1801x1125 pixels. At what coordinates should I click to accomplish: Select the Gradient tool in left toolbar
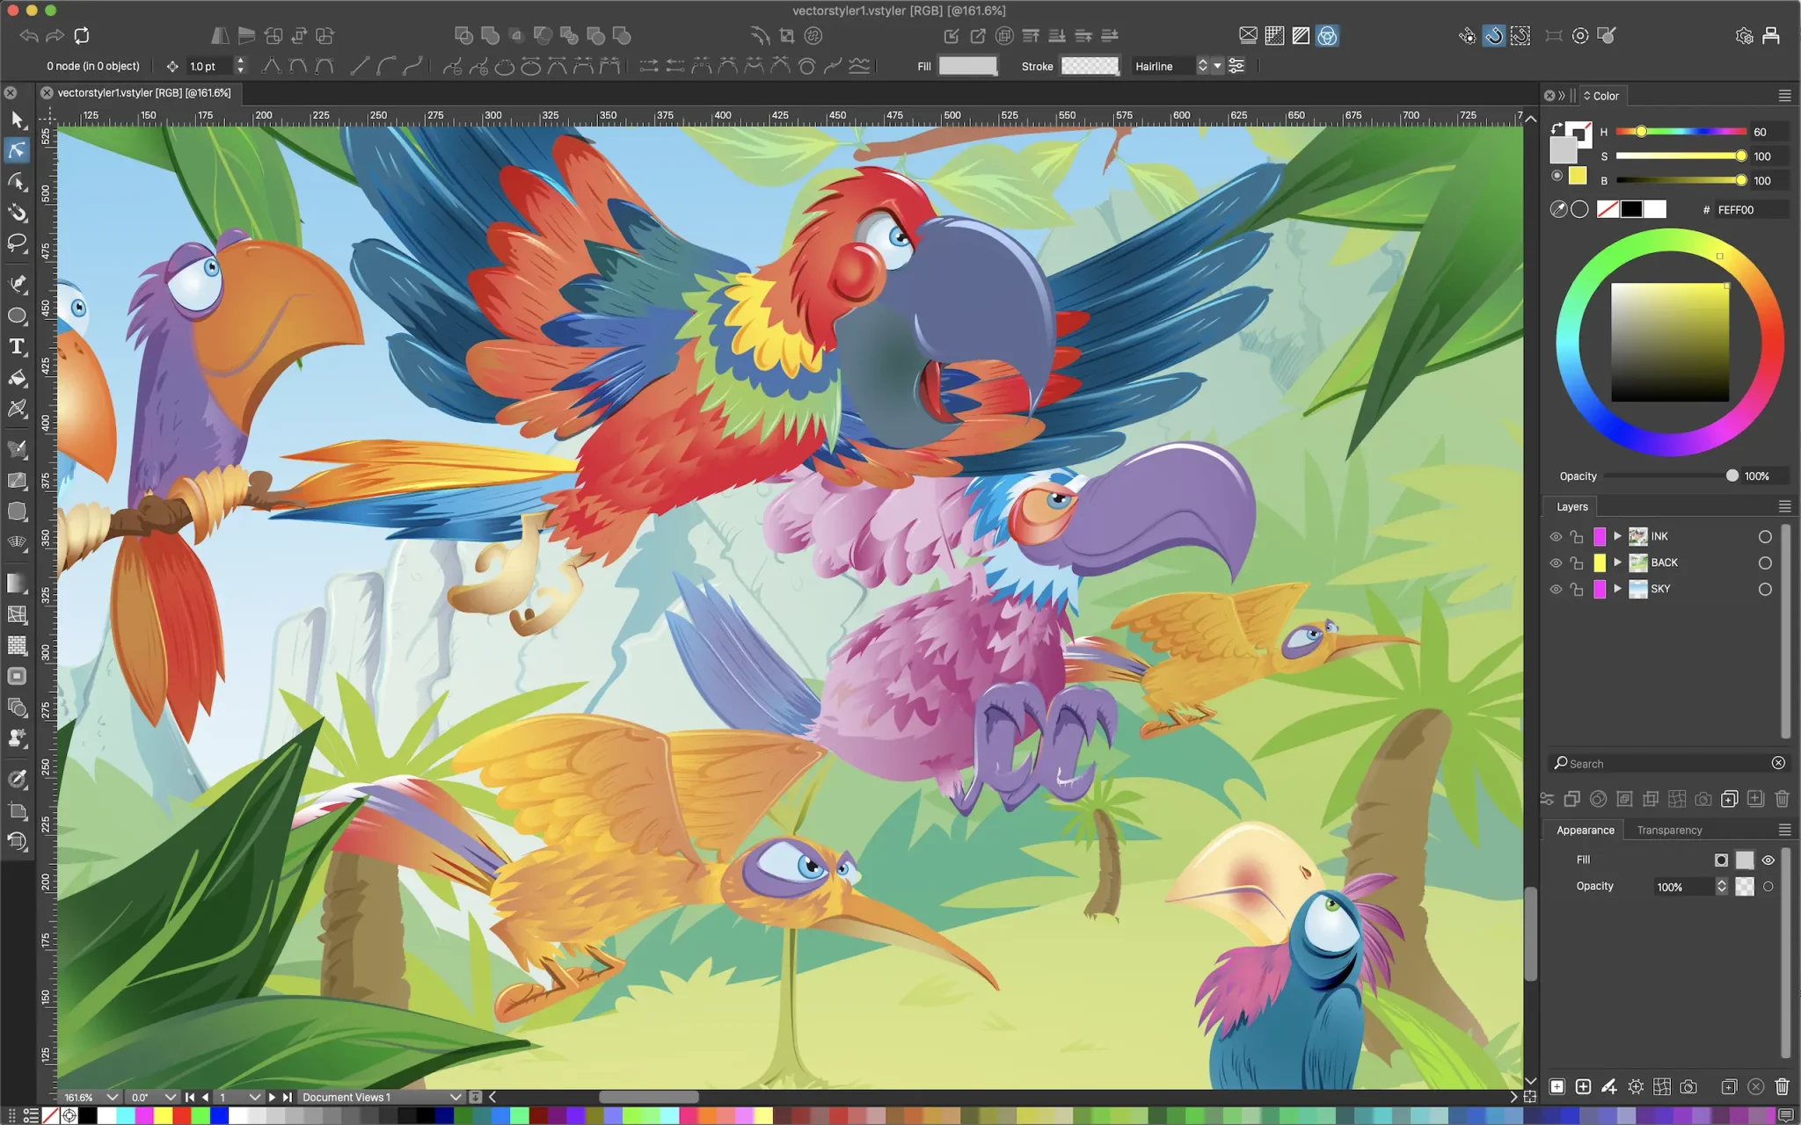[x=17, y=584]
